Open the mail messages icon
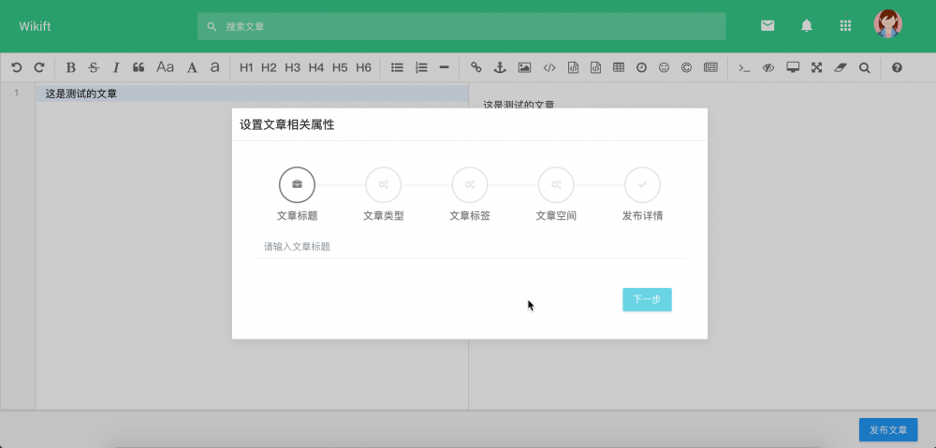 click(768, 25)
